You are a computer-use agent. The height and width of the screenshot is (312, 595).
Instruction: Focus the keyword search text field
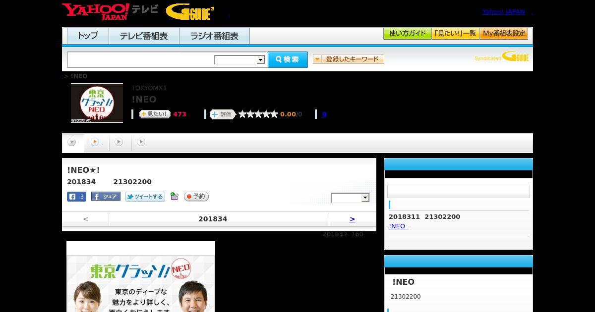(141, 59)
